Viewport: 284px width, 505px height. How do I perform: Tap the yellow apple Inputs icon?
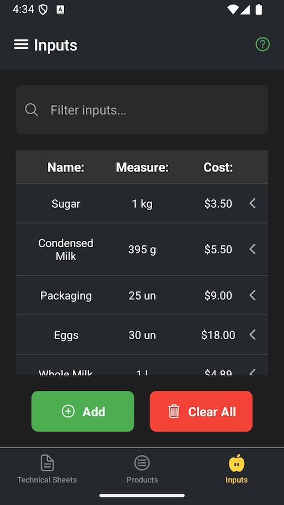click(237, 463)
